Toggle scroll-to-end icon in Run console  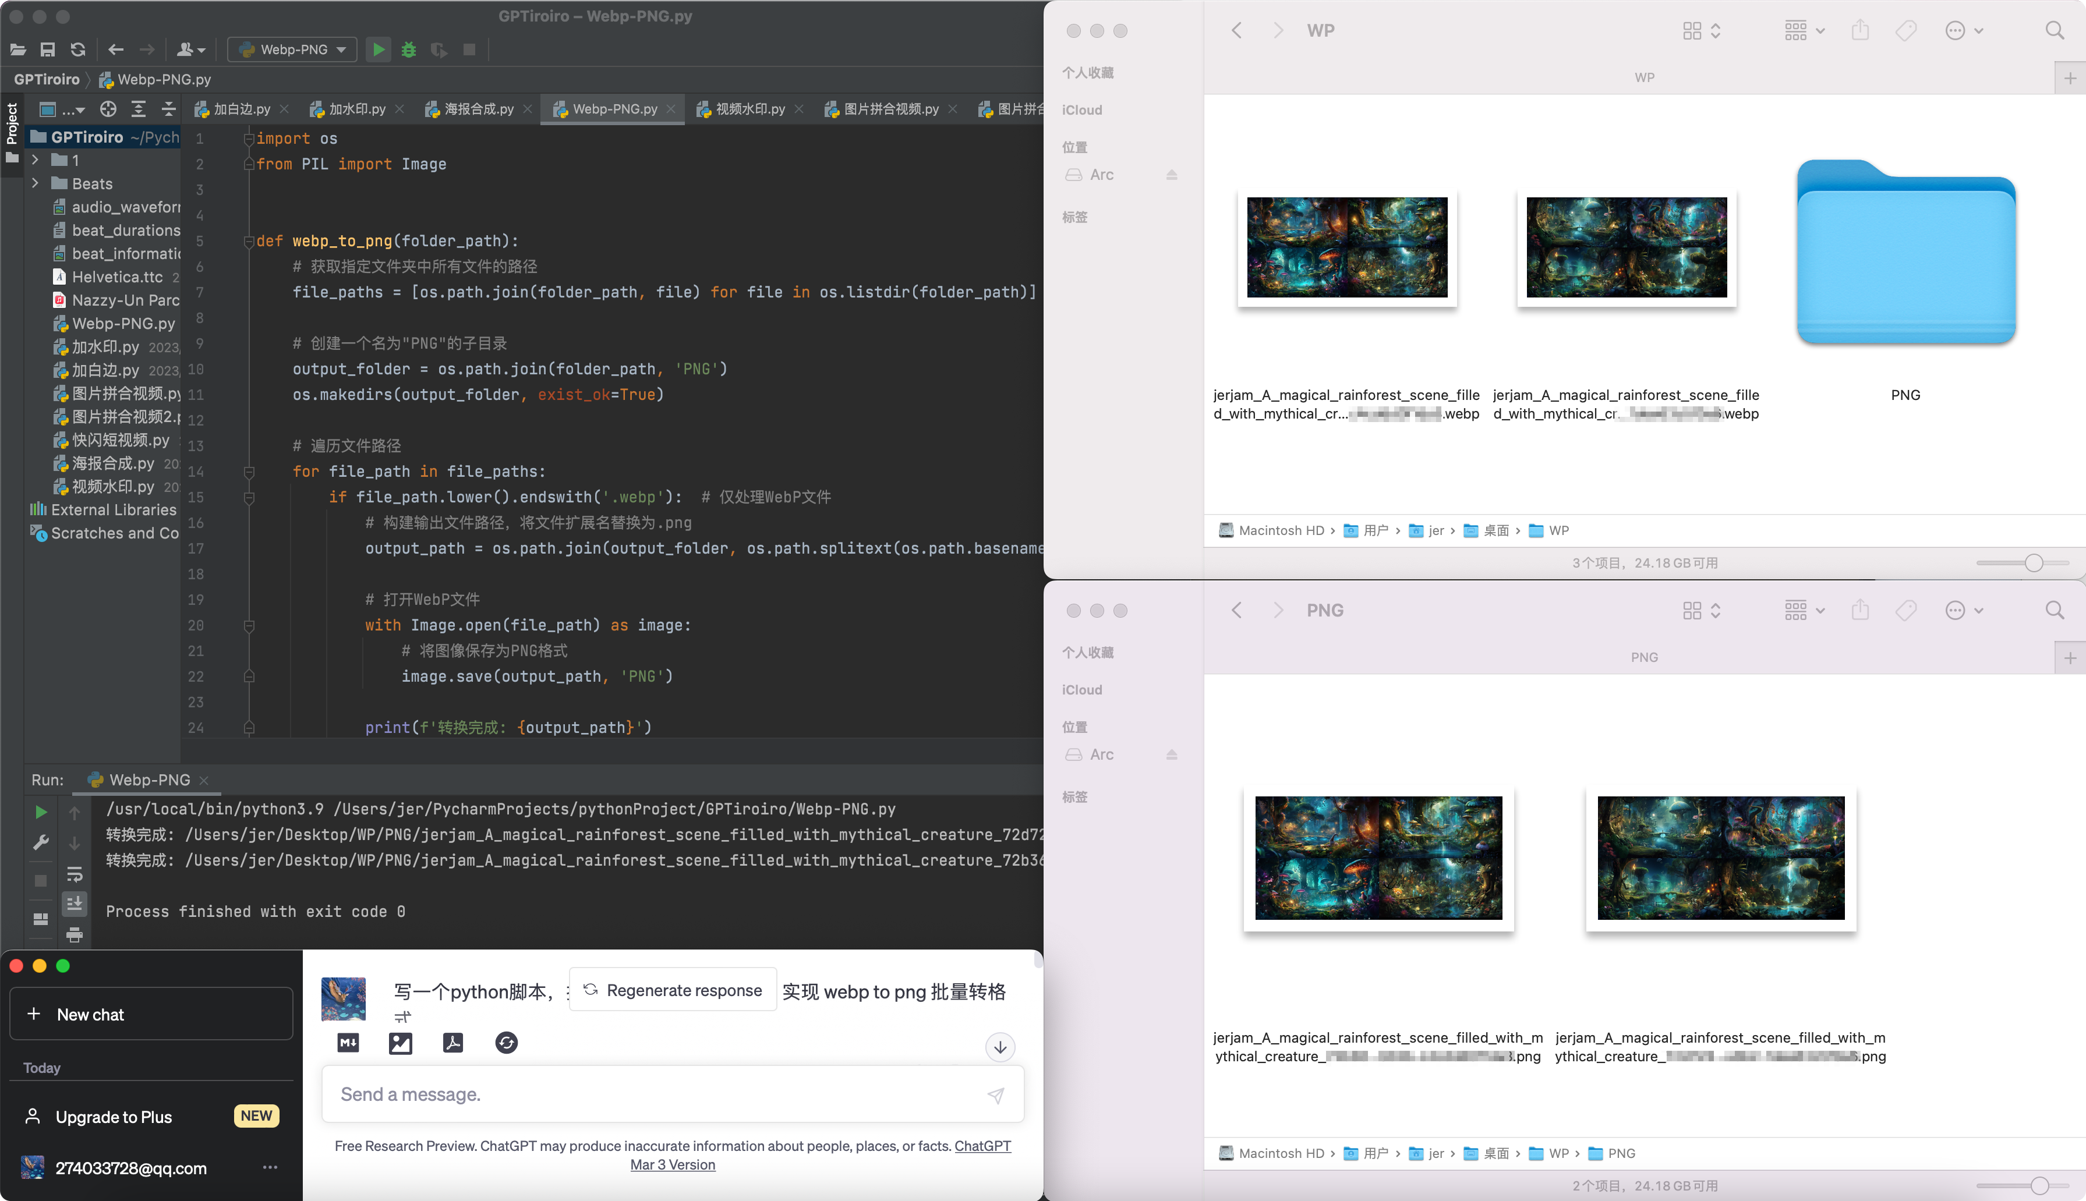pos(75,904)
